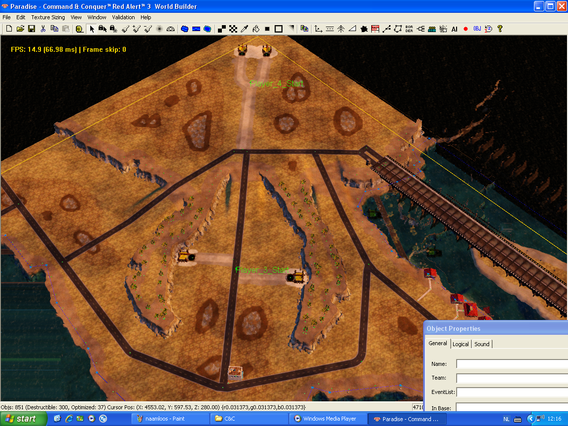This screenshot has height=426, width=568.
Task: Open the View menu
Action: coord(76,17)
